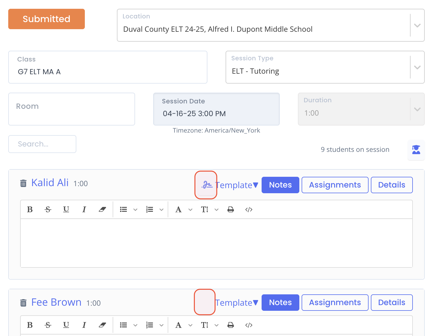Click print icon in Fee Brown editor
This screenshot has width=429, height=336.
(231, 325)
